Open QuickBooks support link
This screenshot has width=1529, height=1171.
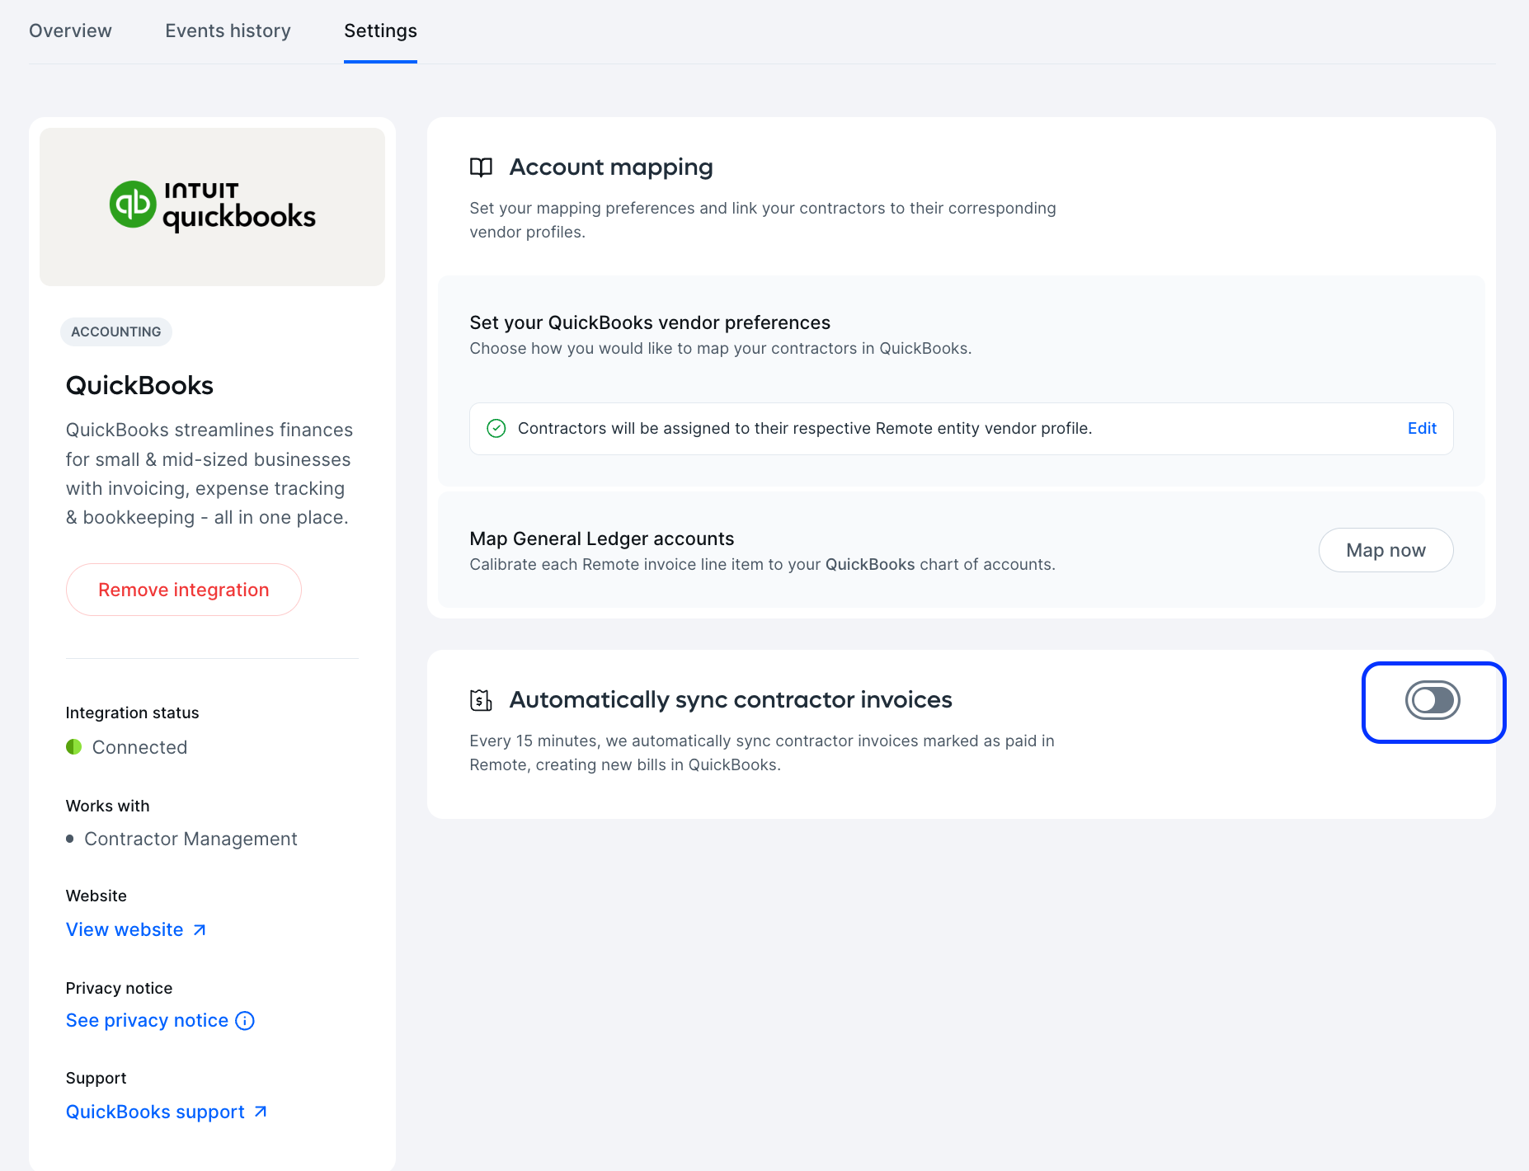tap(155, 1112)
